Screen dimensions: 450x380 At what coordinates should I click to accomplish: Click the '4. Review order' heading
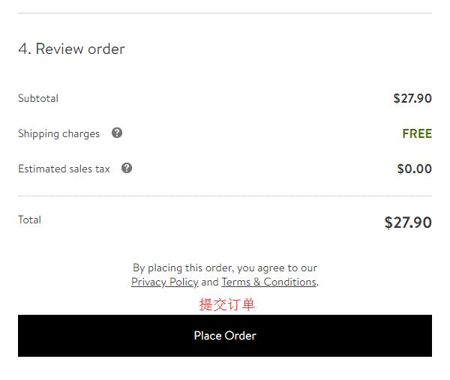coord(71,49)
